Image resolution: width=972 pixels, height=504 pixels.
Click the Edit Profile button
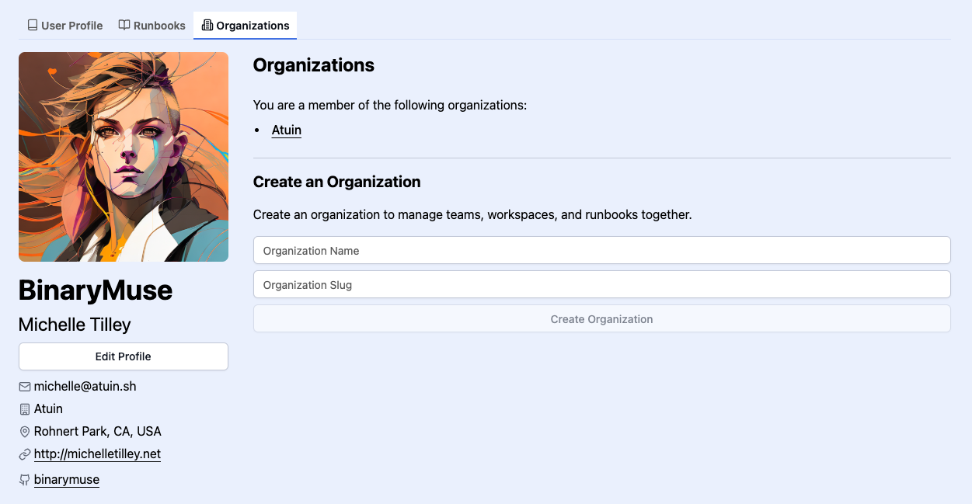click(x=124, y=356)
